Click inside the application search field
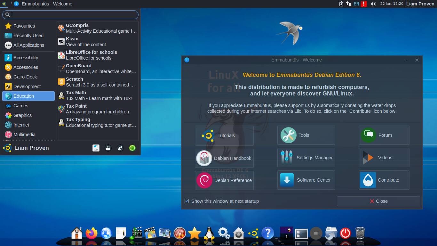The height and width of the screenshot is (246, 437). point(70,14)
